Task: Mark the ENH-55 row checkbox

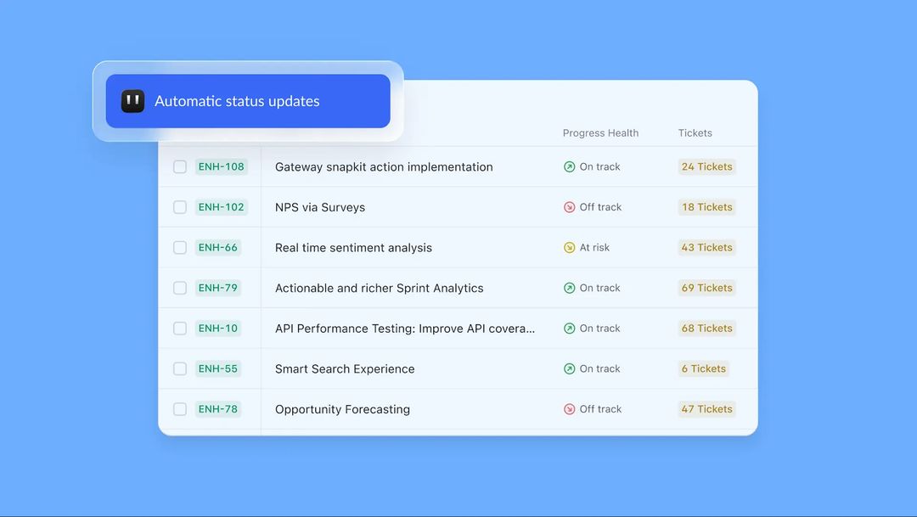Action: [180, 368]
